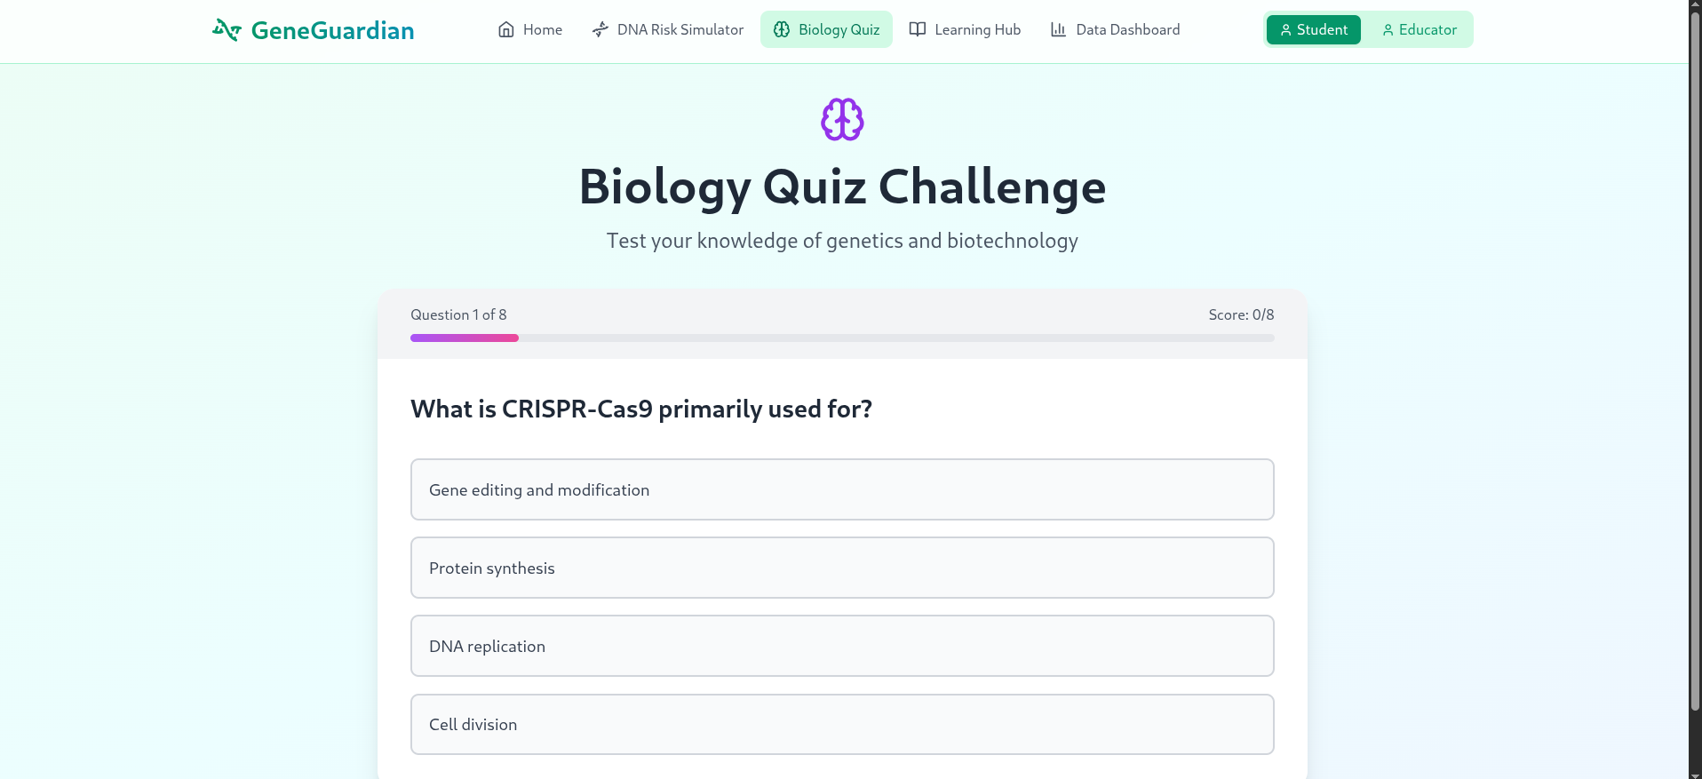Screen dimensions: 1702x779
Task: Click the Biology Quiz brain icon in navbar
Action: [x=782, y=29]
